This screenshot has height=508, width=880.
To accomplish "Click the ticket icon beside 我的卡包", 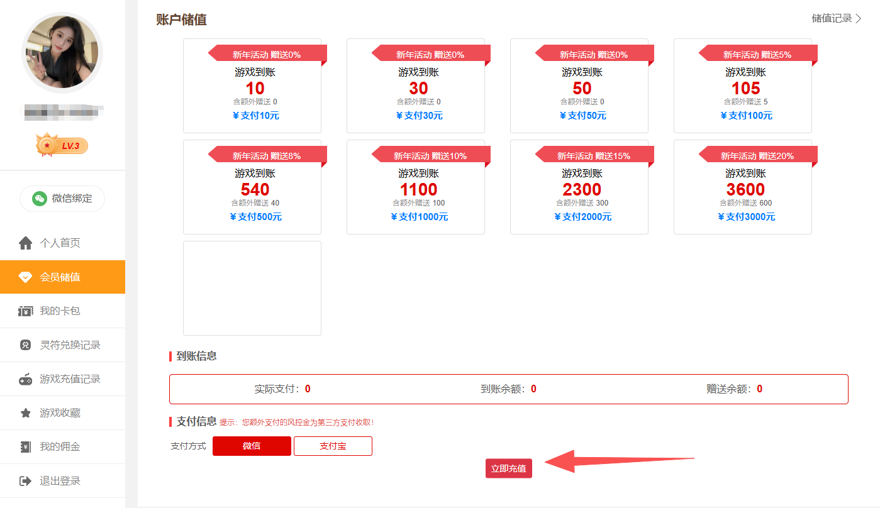I will coord(25,311).
